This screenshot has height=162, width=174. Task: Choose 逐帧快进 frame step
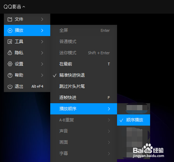pos(84,98)
